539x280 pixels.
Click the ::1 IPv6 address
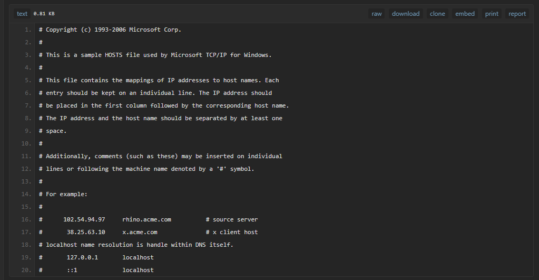tap(72, 270)
